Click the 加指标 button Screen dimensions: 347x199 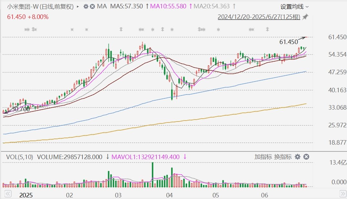[263, 157]
